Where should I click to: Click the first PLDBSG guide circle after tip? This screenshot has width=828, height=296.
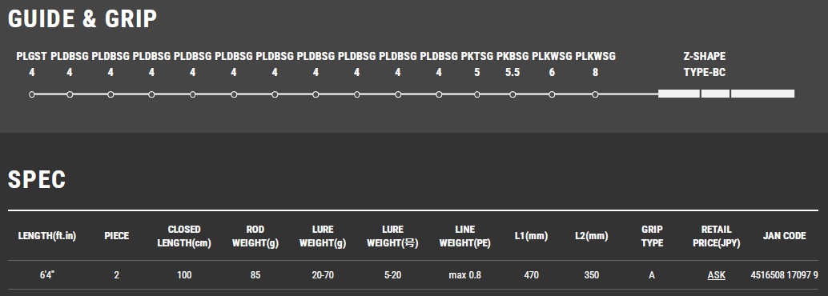[x=70, y=94]
